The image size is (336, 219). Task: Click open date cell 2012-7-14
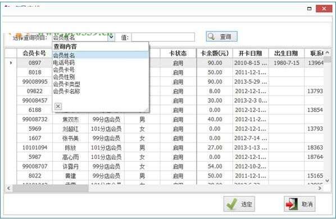click(x=251, y=138)
